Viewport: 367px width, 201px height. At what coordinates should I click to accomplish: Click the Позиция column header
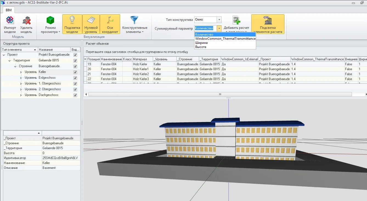click(x=93, y=59)
